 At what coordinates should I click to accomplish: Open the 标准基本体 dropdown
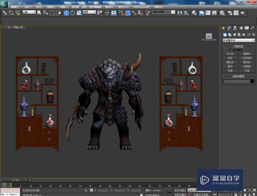click(239, 40)
